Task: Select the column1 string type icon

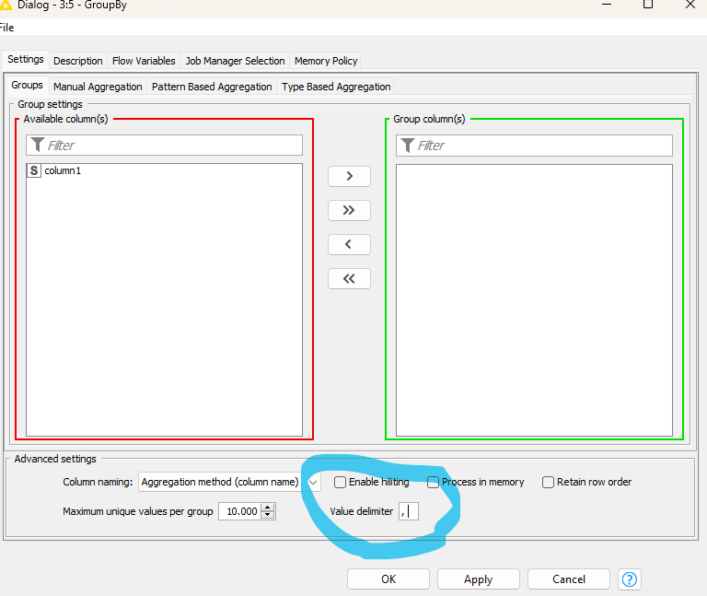Action: [x=34, y=171]
